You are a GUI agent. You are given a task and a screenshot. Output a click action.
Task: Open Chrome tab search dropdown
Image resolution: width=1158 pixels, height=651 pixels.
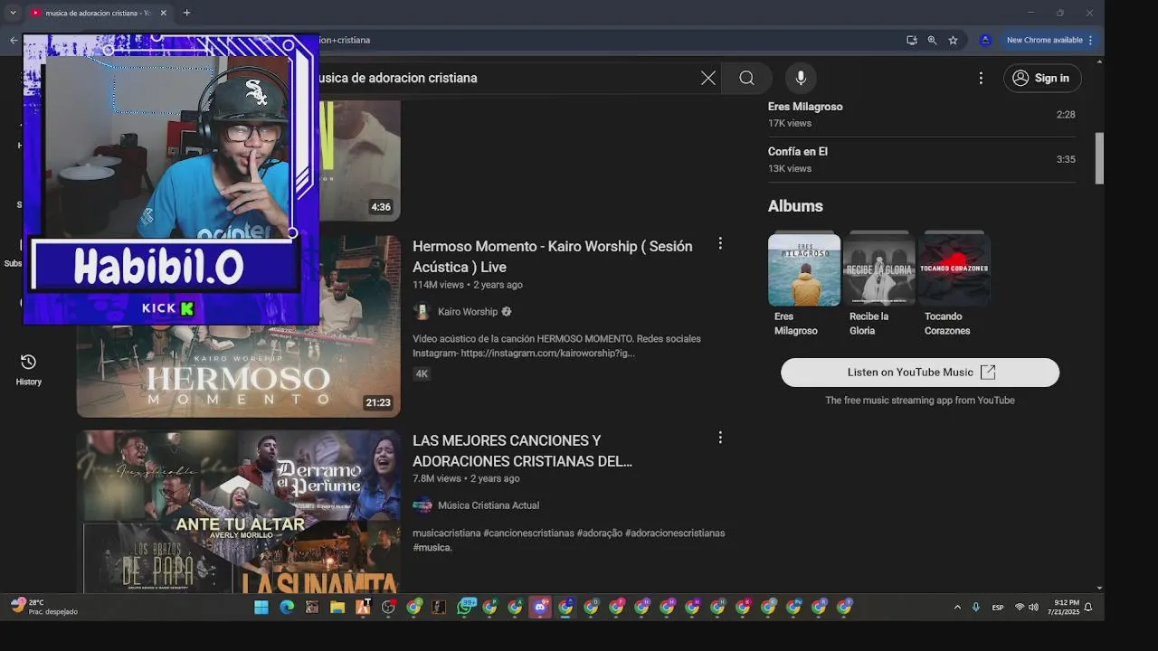tap(13, 13)
